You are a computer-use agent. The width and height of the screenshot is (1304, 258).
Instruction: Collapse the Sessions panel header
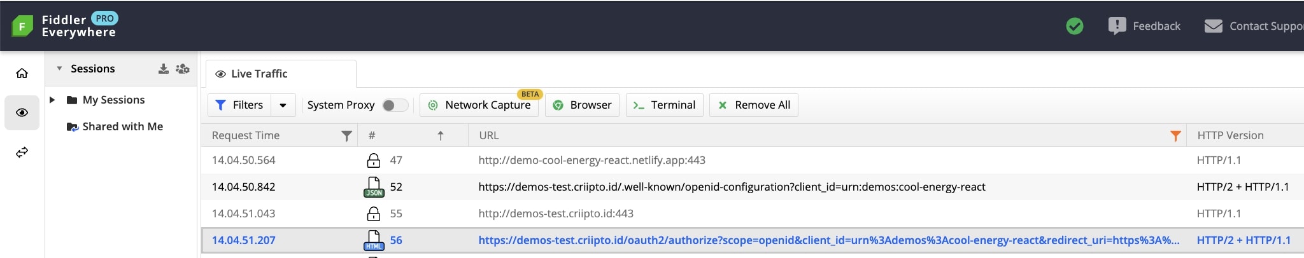click(x=59, y=69)
